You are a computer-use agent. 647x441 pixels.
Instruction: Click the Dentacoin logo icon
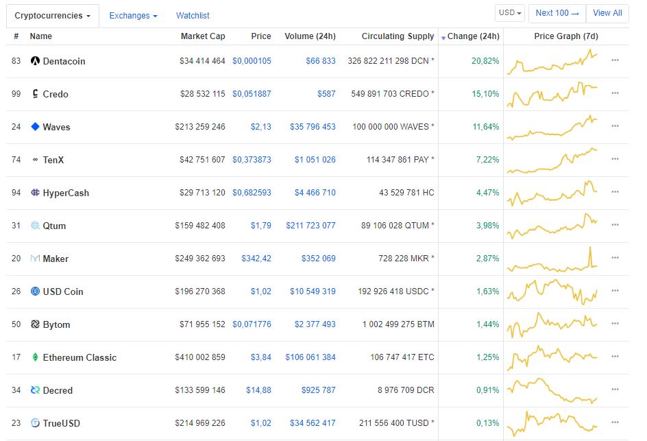(35, 61)
